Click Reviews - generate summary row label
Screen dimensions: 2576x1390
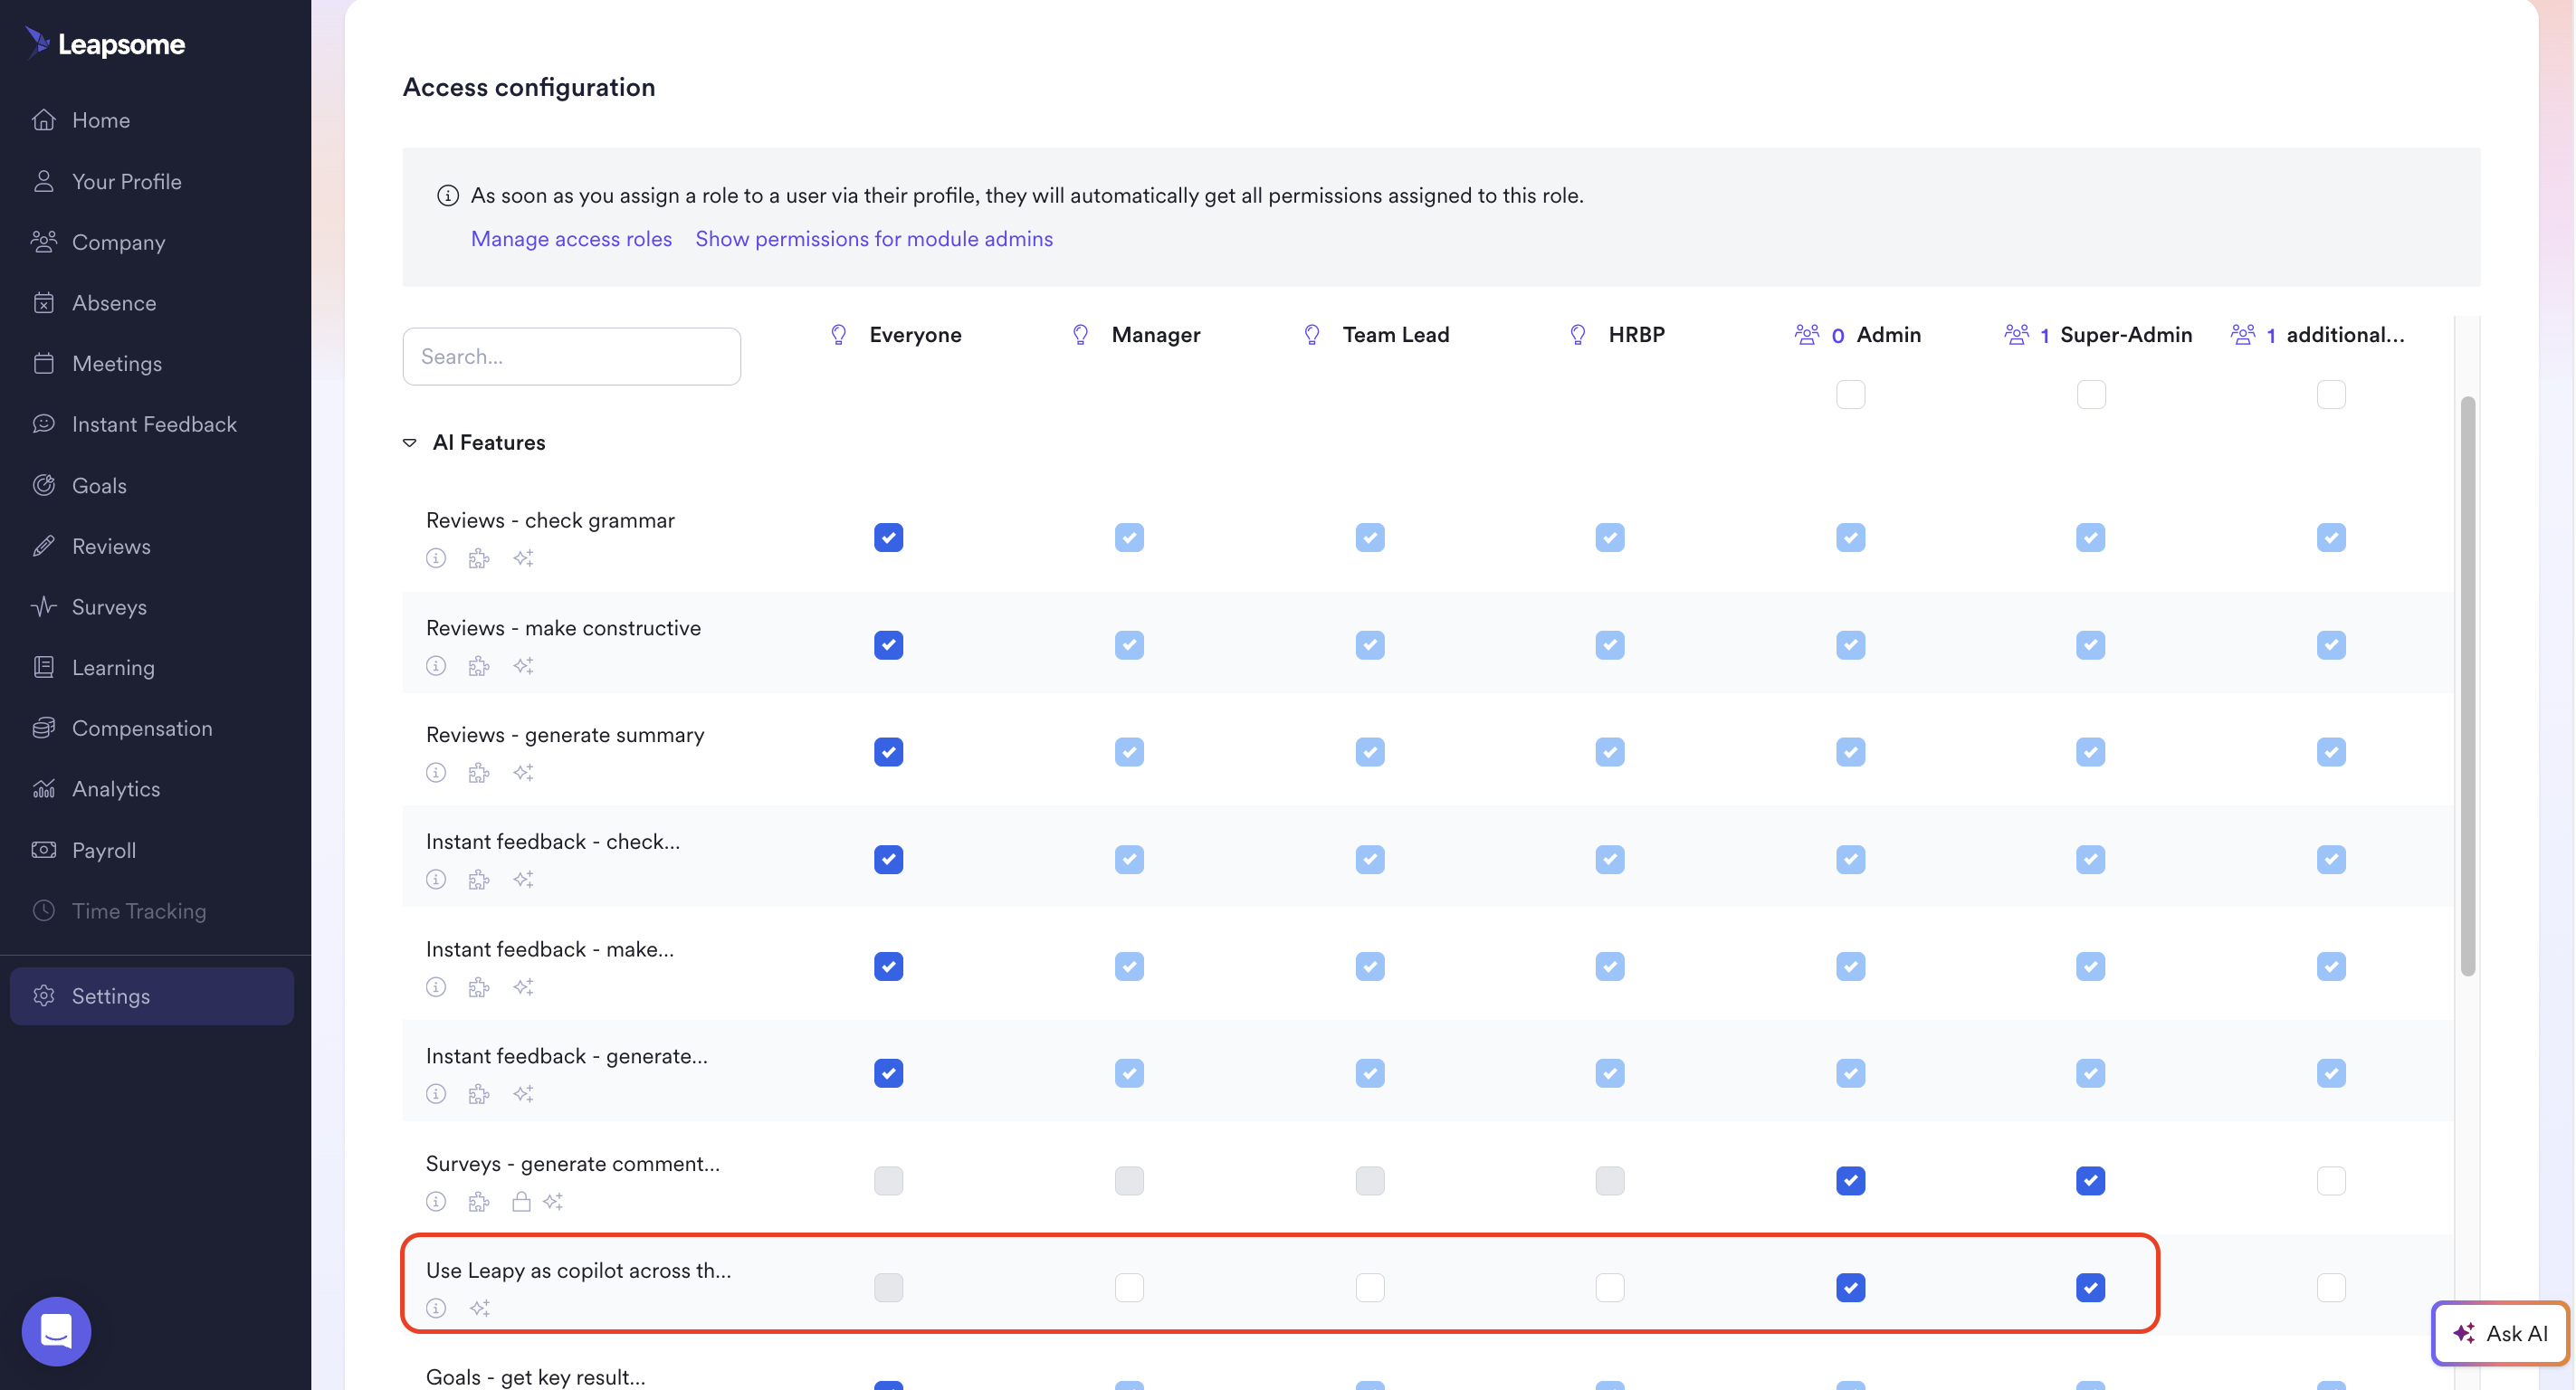pos(565,735)
